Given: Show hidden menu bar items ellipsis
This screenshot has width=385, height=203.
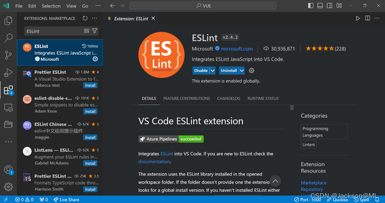Looking at the screenshot, I should click(98, 6).
